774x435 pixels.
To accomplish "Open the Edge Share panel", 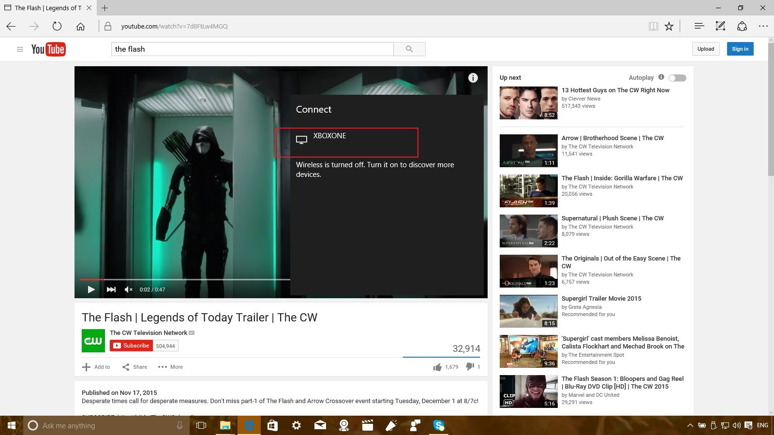I will pyautogui.click(x=742, y=26).
